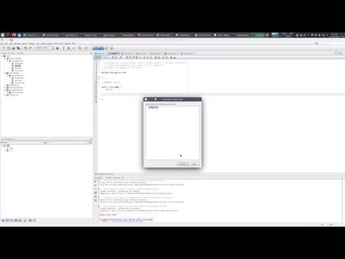The height and width of the screenshot is (259, 345).
Task: Click the editor Find Selection magnifier icon
Action: 127,57
